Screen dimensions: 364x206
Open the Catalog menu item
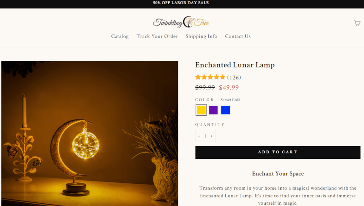tap(120, 36)
